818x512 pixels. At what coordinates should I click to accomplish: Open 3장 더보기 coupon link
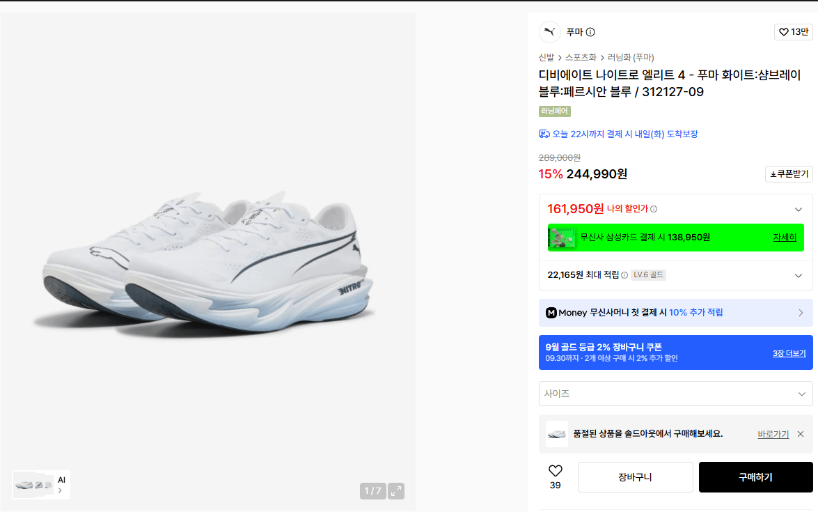[789, 353]
